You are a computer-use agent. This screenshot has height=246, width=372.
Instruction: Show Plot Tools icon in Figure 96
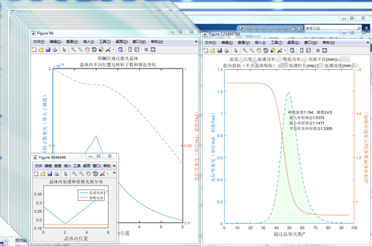pos(153,50)
